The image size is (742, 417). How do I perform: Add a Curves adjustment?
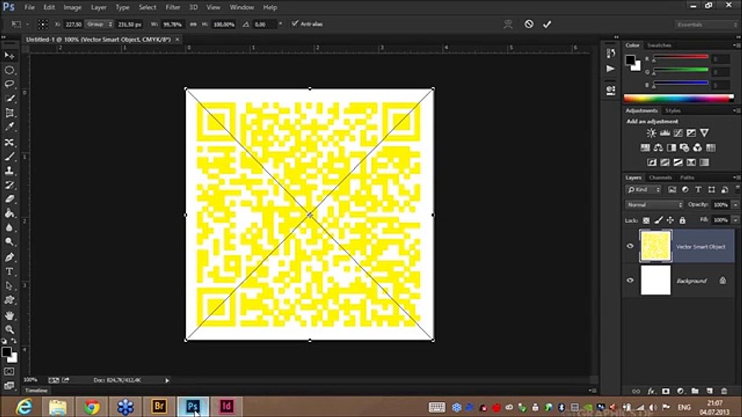click(678, 133)
